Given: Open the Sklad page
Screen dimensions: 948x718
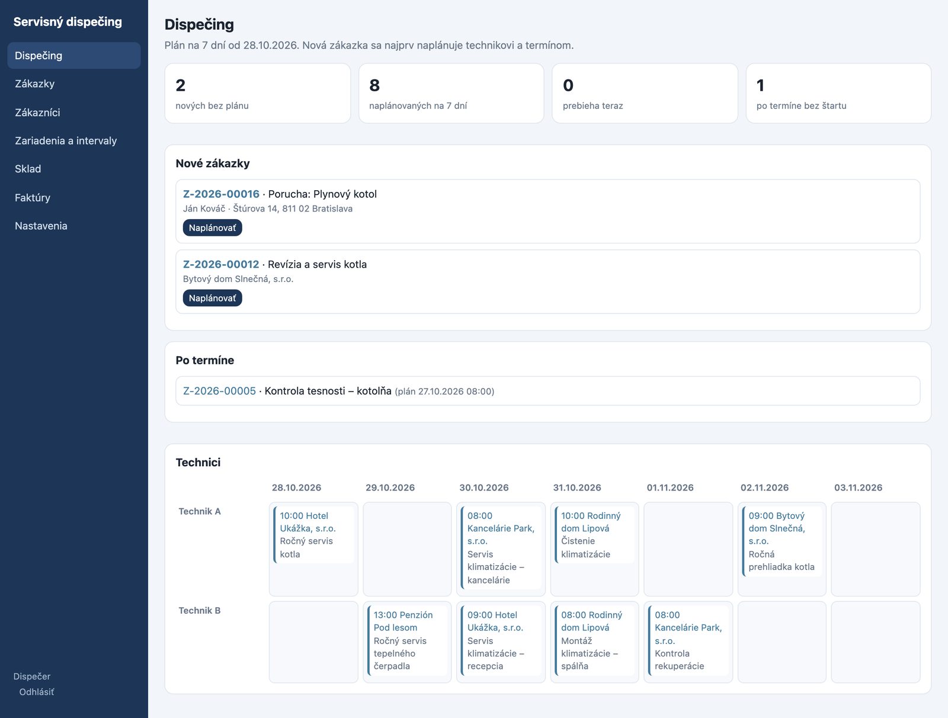Looking at the screenshot, I should (x=74, y=169).
